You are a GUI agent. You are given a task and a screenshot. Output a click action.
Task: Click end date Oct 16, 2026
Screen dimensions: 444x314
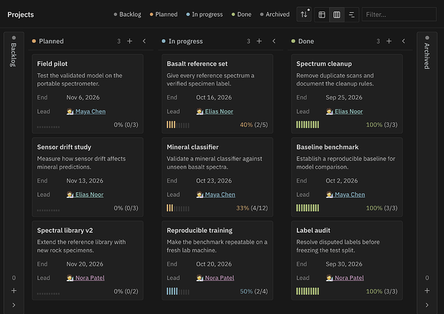[214, 97]
